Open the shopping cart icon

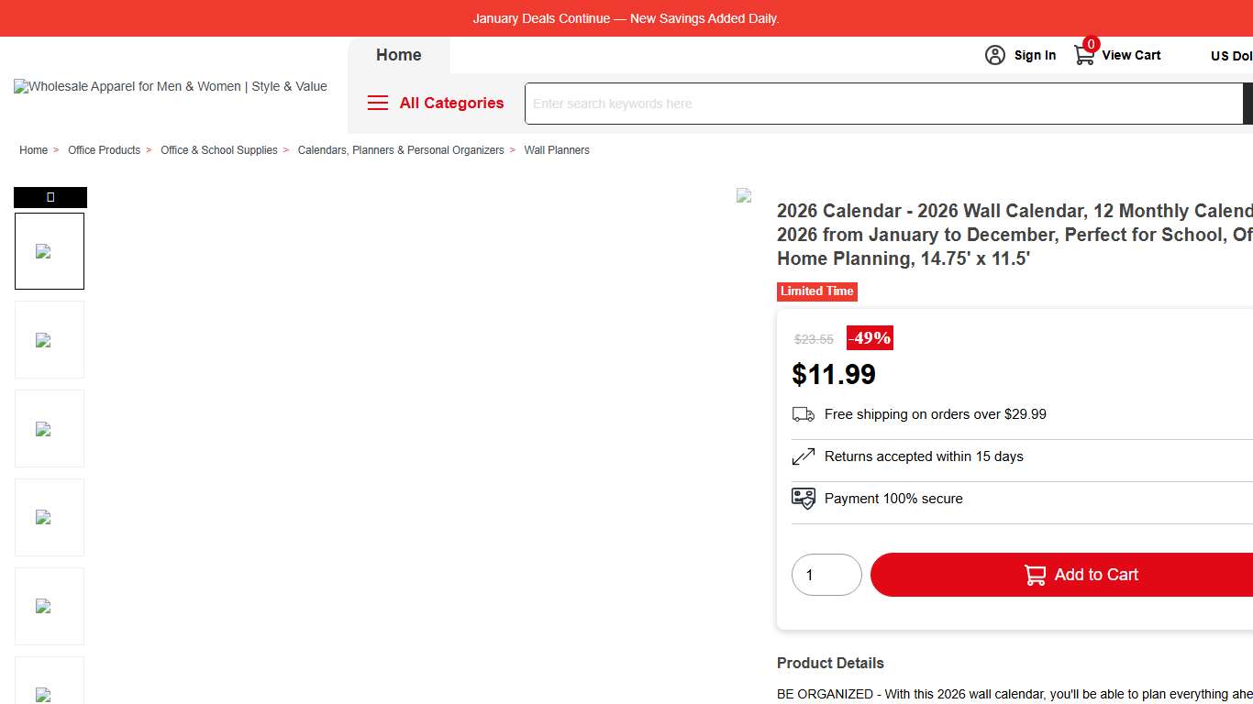(x=1084, y=55)
